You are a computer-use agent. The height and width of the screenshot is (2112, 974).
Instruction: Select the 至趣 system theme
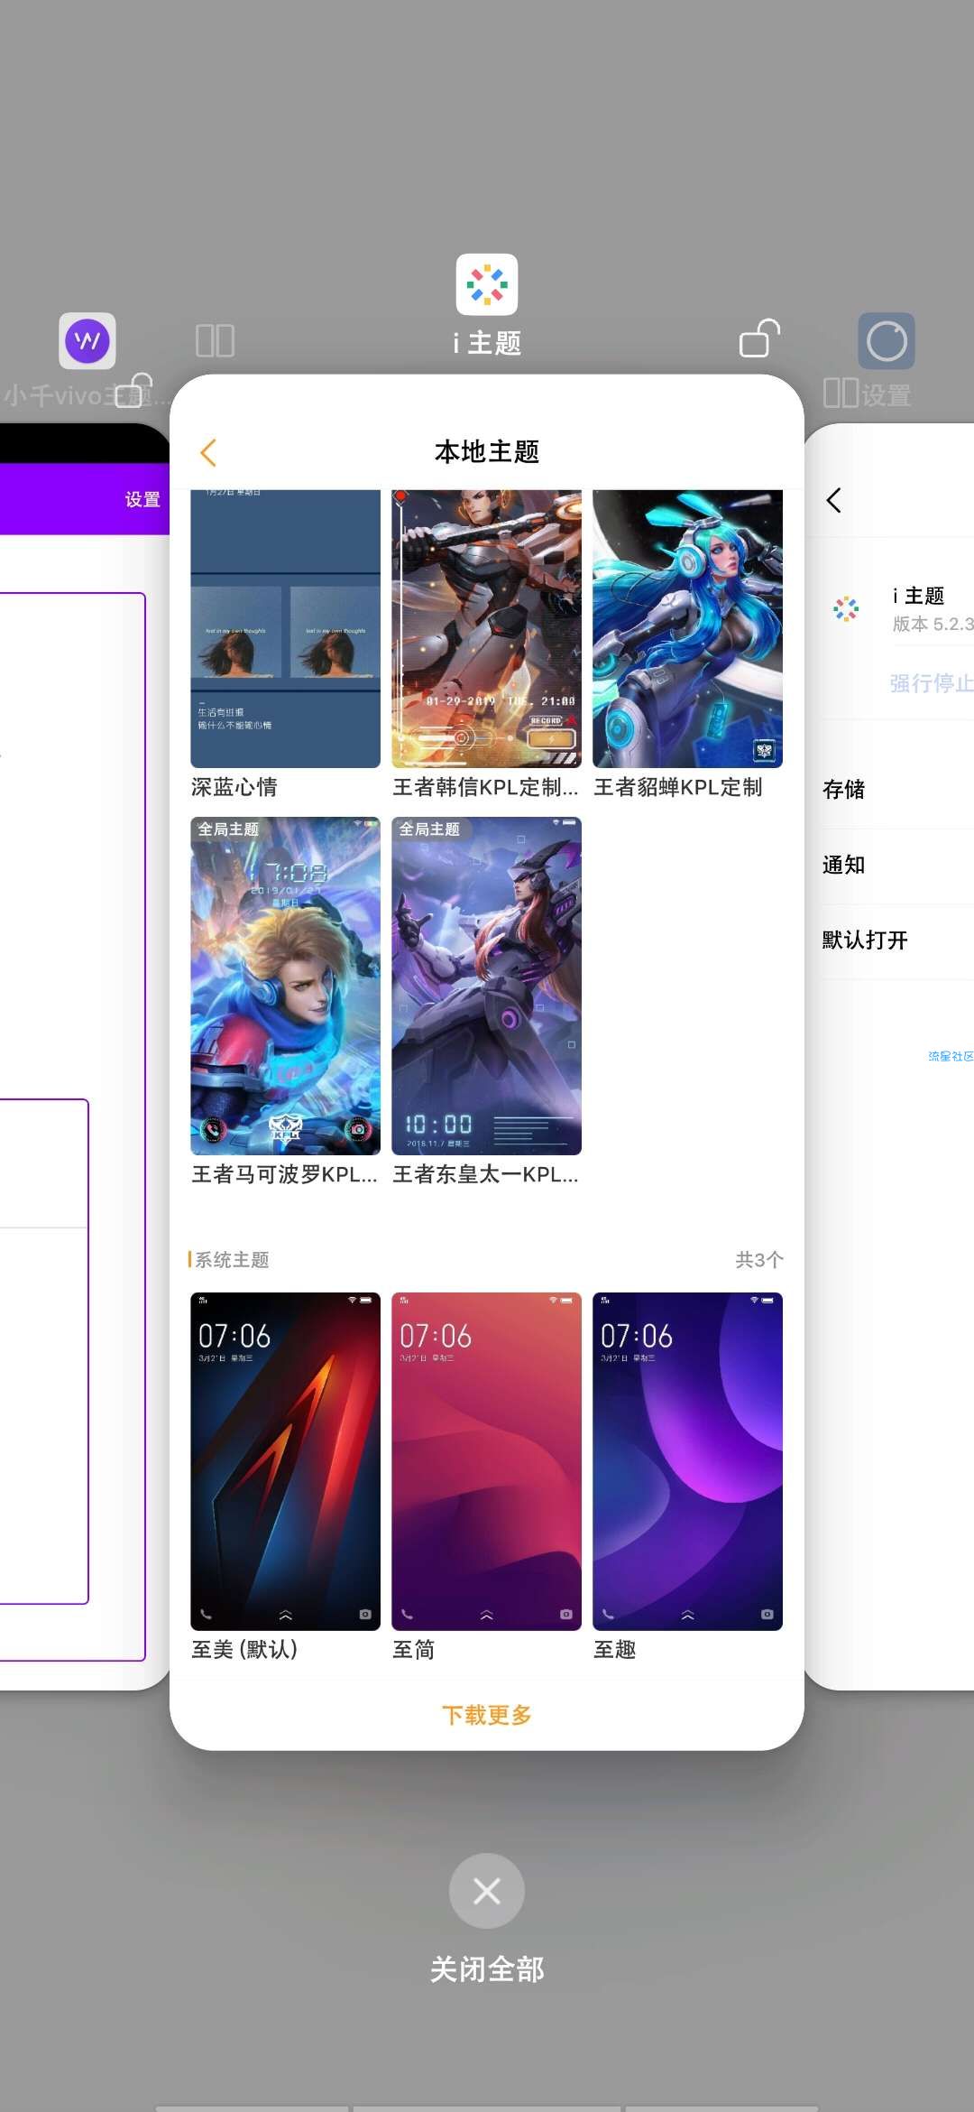tap(688, 1461)
